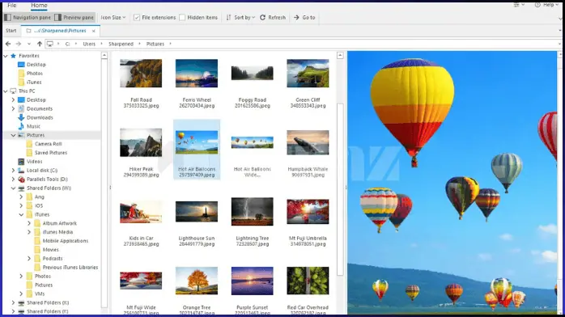
Task: Open the File menu
Action: pos(12,5)
